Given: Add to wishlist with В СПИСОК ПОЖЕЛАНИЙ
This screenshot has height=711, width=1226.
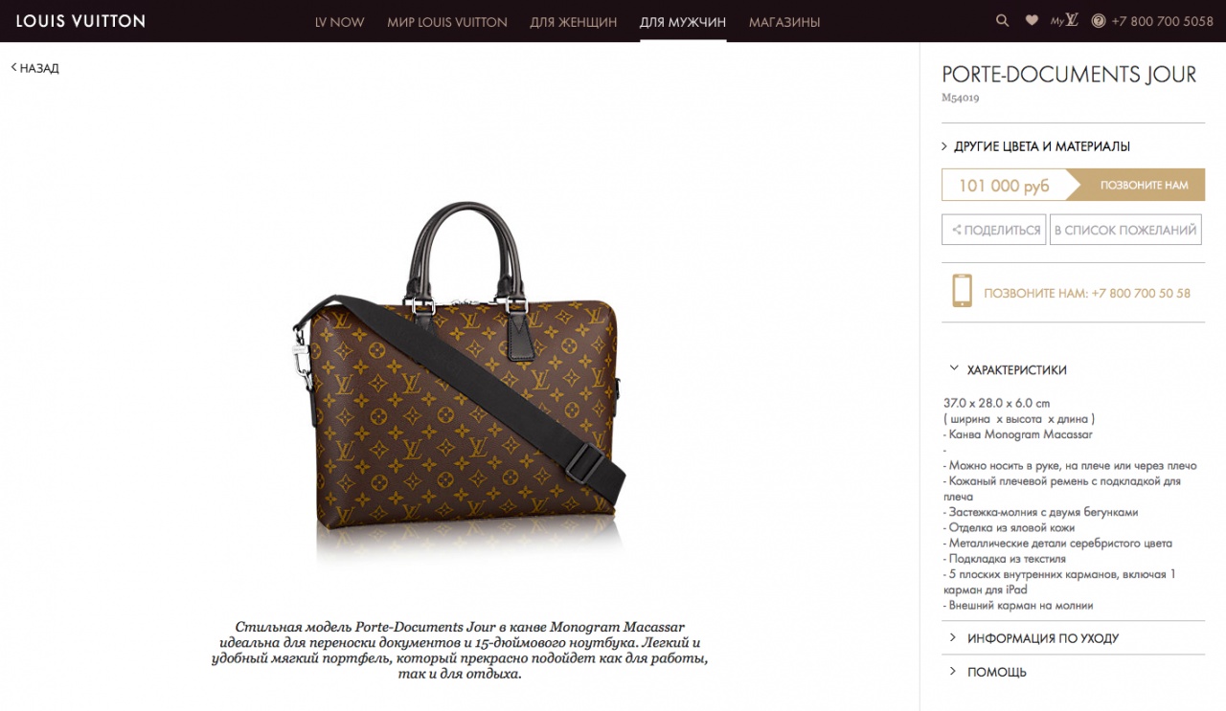Looking at the screenshot, I should [x=1125, y=230].
